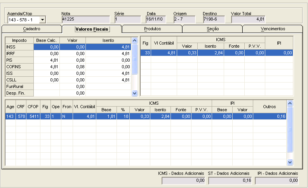Click the CFOP column header
The width and height of the screenshot is (308, 188).
point(33,107)
